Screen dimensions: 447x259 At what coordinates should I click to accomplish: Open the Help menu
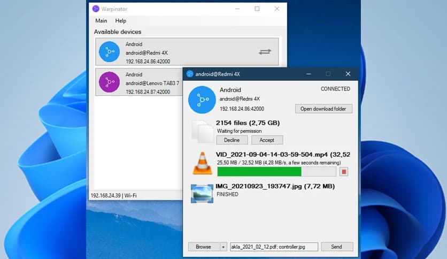point(121,21)
